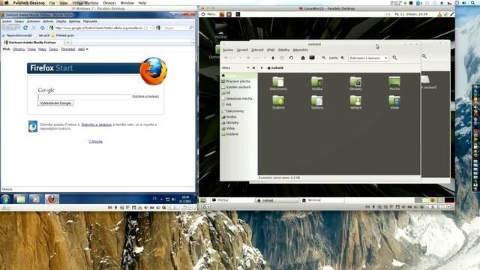480x270 pixels.
Task: Zoom out in the file manager
Action: tap(323, 58)
